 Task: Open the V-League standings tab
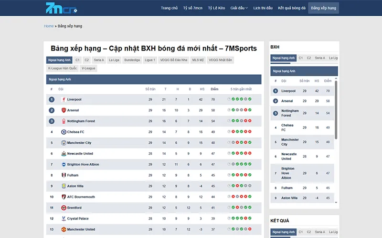(88, 68)
